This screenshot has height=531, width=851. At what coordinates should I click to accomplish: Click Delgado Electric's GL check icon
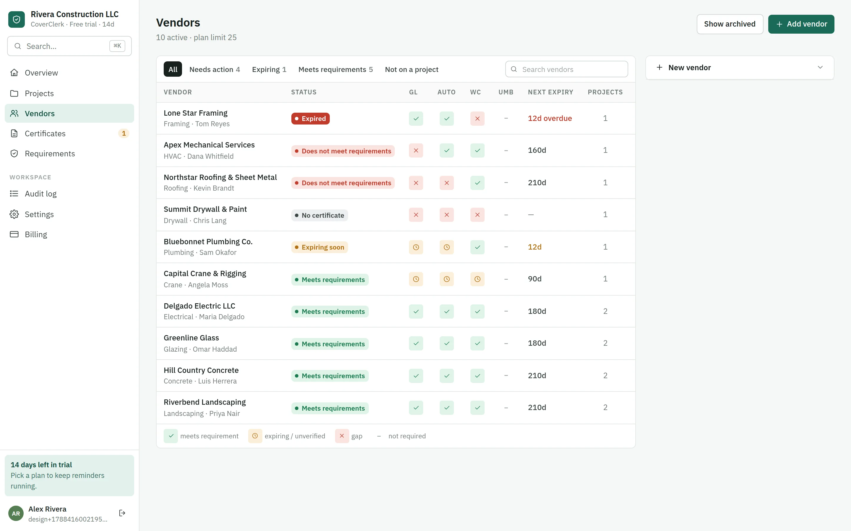point(416,312)
